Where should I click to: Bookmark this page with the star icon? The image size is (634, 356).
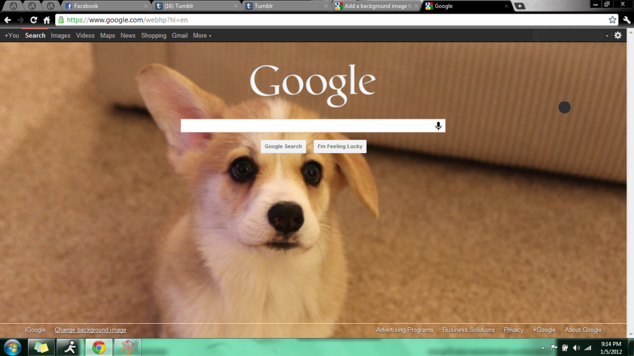click(612, 20)
